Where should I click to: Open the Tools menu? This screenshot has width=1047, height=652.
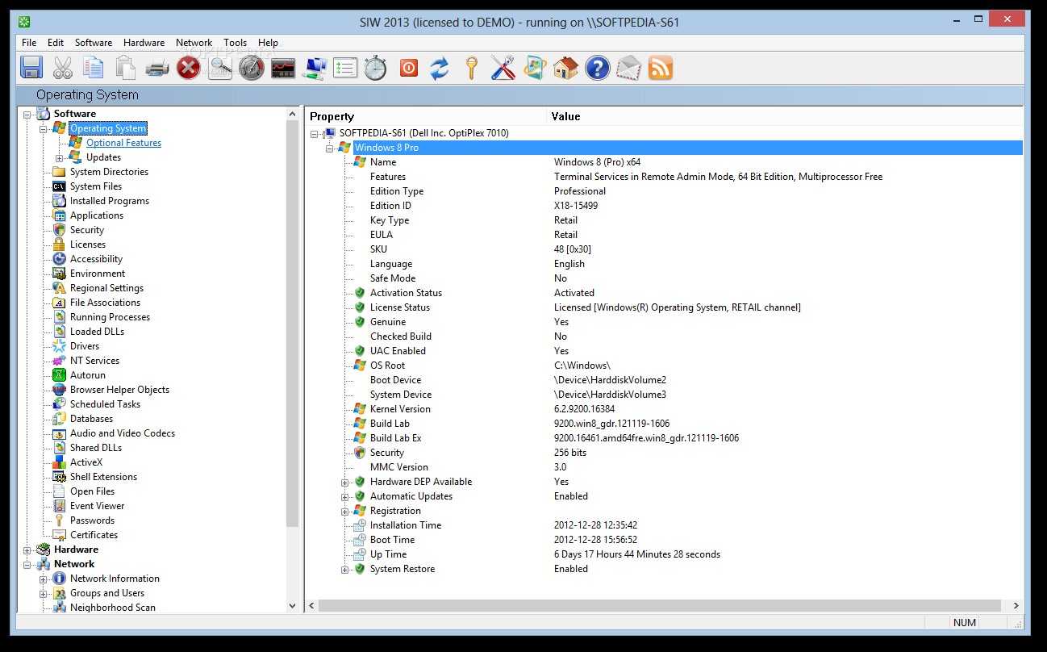(235, 43)
